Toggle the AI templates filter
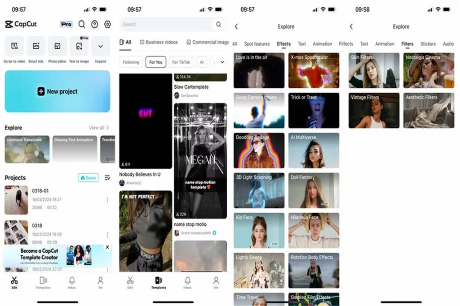 coord(202,62)
